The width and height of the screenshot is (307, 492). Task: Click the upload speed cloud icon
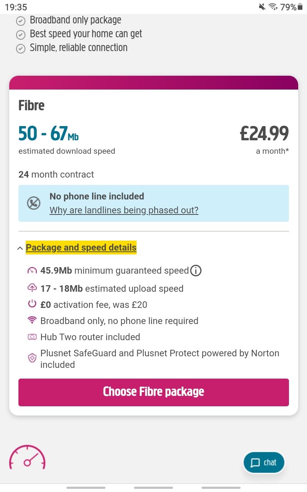pos(32,288)
